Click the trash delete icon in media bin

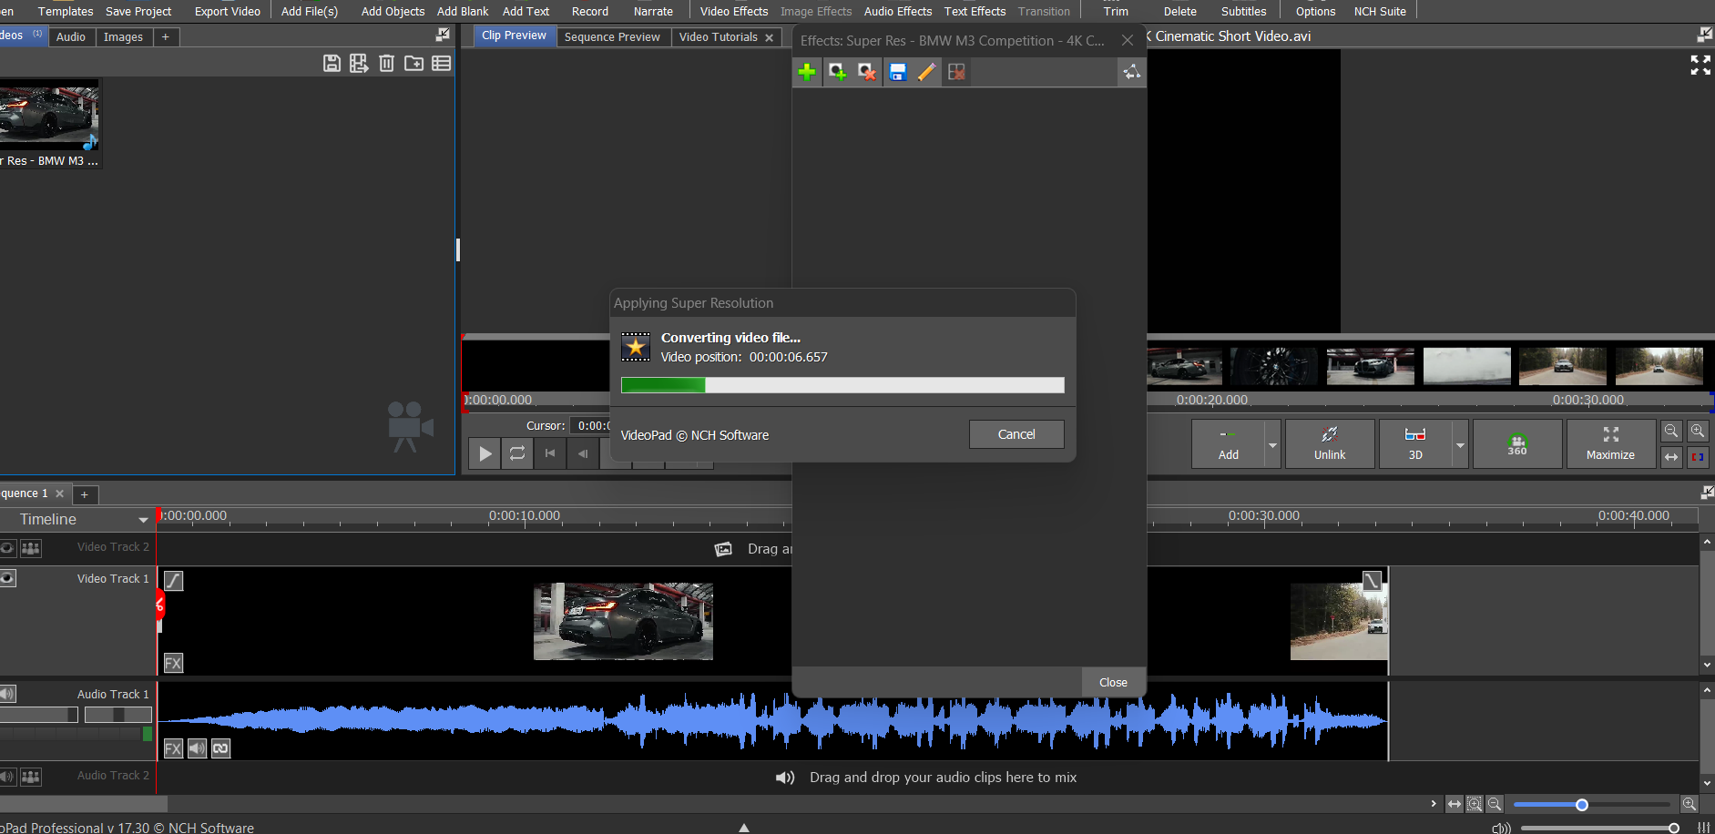(386, 63)
